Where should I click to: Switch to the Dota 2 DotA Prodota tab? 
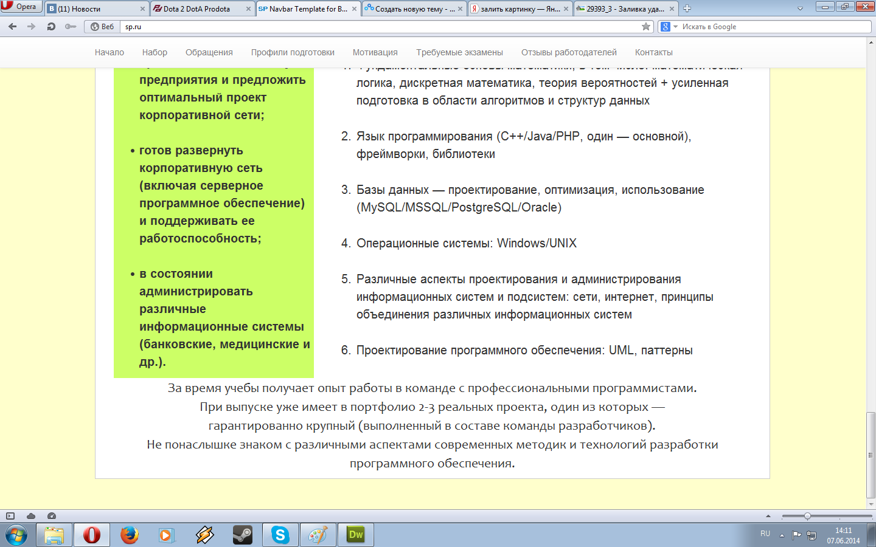click(x=203, y=9)
